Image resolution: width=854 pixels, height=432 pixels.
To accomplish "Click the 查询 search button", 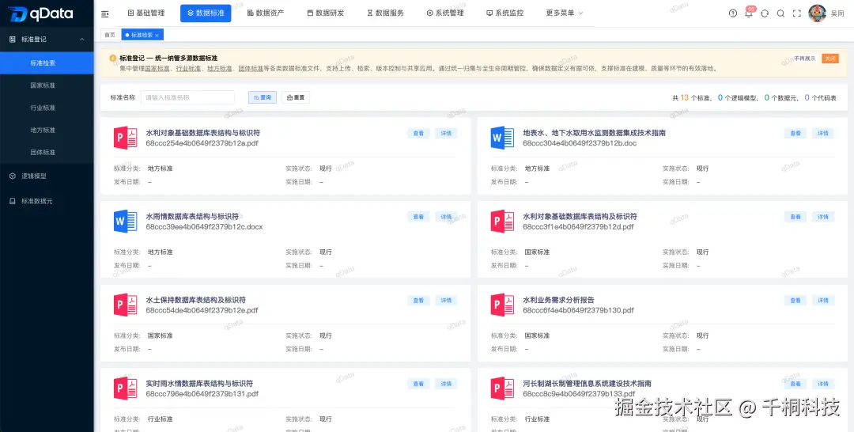I will coord(263,97).
